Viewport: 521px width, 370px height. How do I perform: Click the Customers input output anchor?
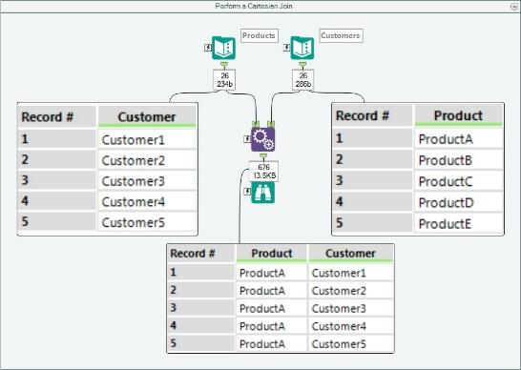click(x=302, y=64)
